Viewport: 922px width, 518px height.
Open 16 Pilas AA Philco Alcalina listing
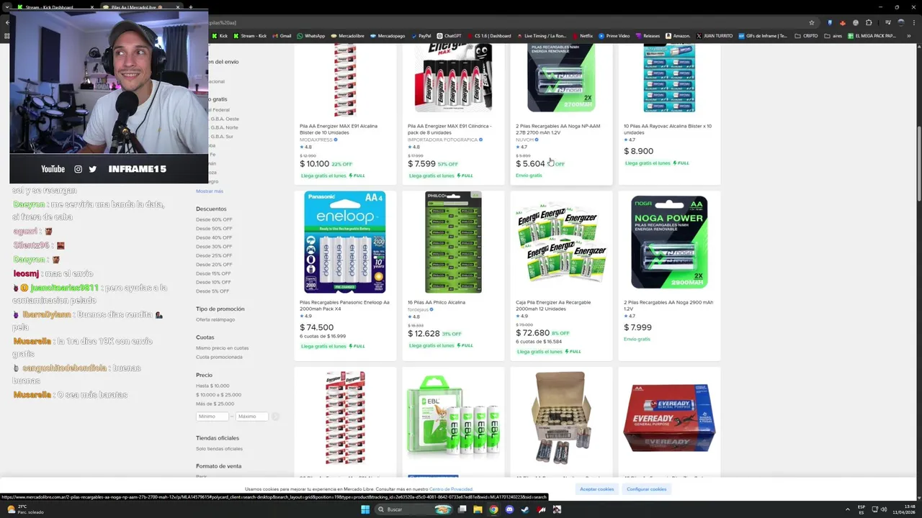(x=437, y=302)
